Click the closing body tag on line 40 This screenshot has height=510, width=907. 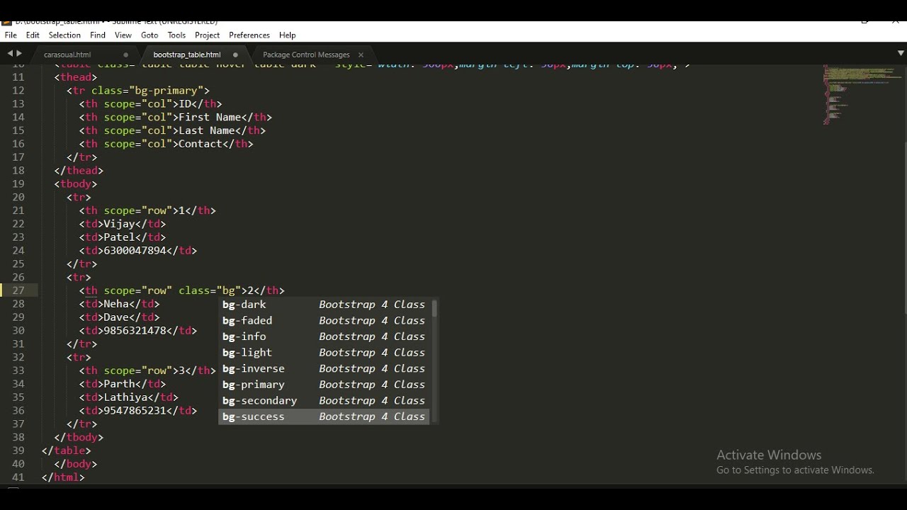[76, 464]
